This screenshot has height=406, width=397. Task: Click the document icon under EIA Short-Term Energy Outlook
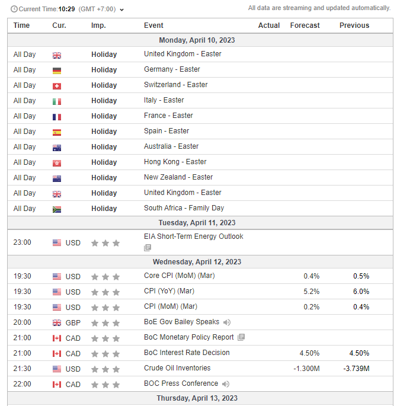148,248
